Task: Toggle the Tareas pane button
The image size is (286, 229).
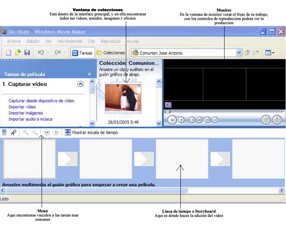Action: pyautogui.click(x=83, y=53)
